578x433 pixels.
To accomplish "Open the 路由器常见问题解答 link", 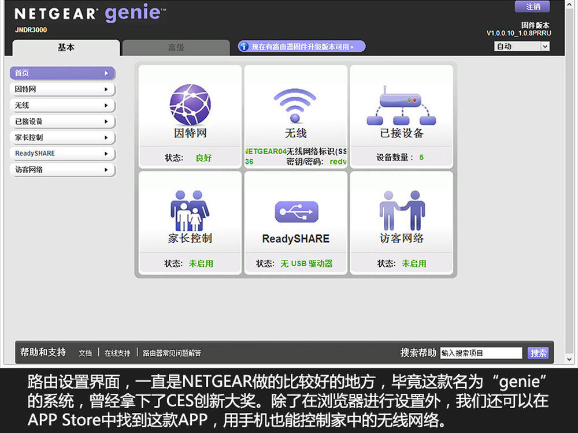I will (172, 353).
